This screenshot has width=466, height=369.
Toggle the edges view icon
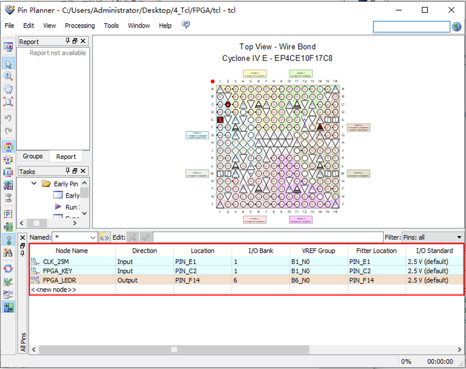point(8,172)
